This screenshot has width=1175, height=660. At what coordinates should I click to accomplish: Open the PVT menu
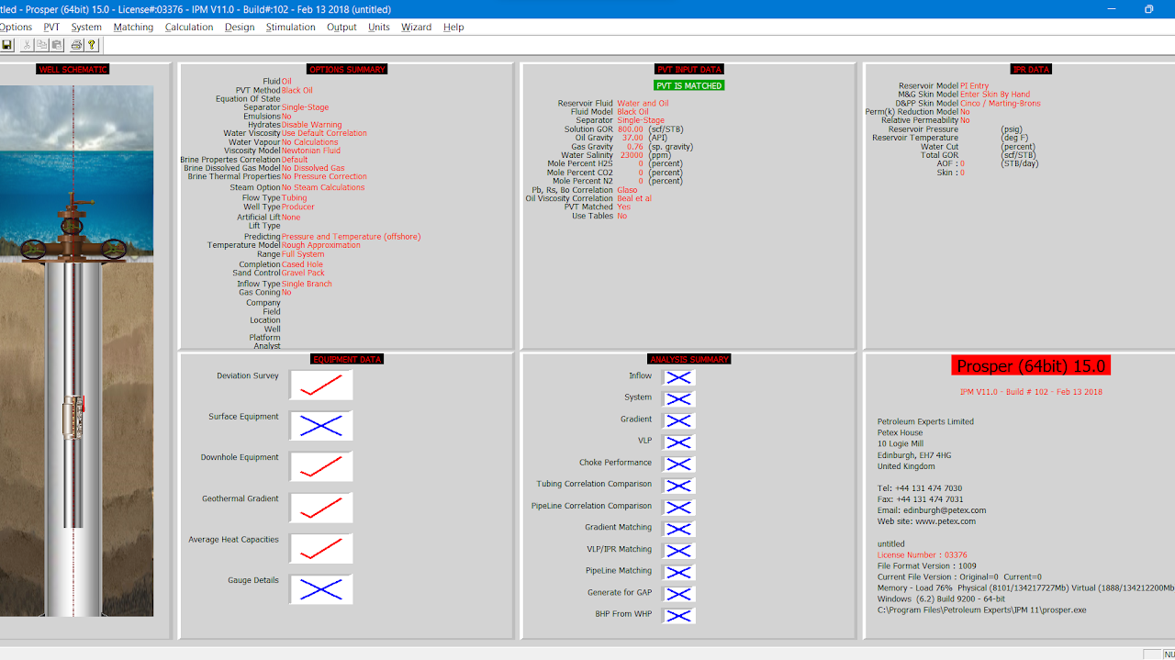(51, 27)
